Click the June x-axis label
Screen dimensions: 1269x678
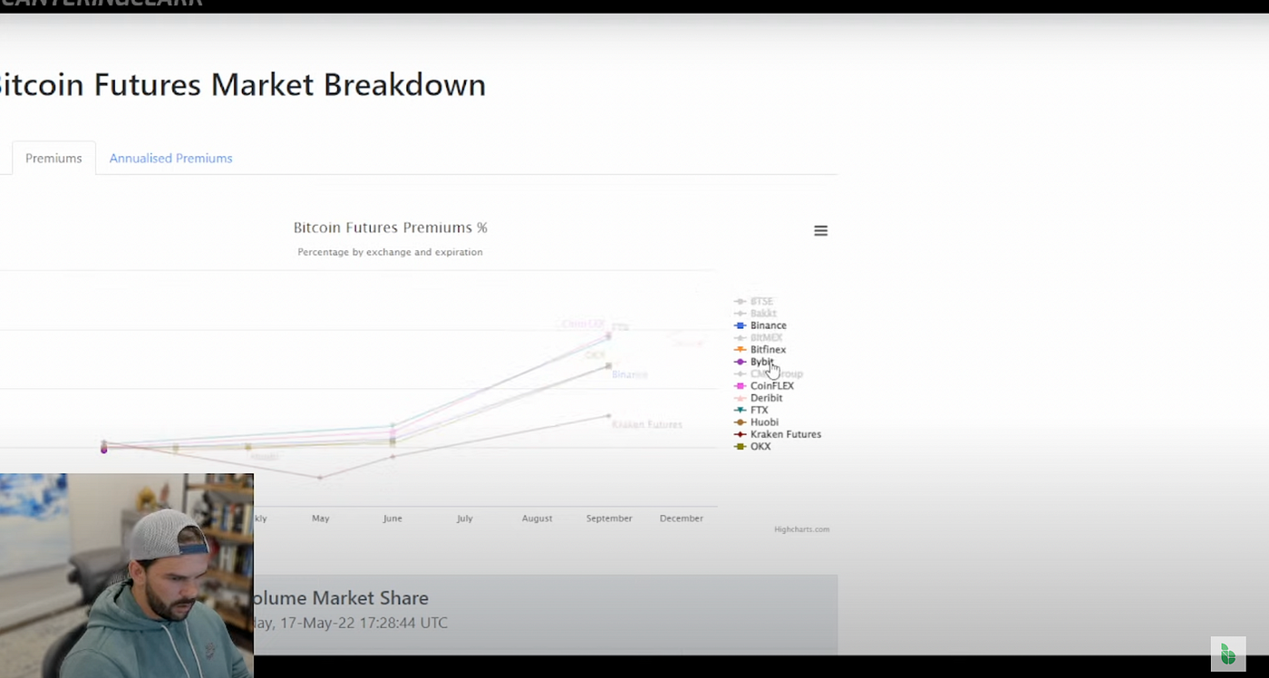(392, 518)
